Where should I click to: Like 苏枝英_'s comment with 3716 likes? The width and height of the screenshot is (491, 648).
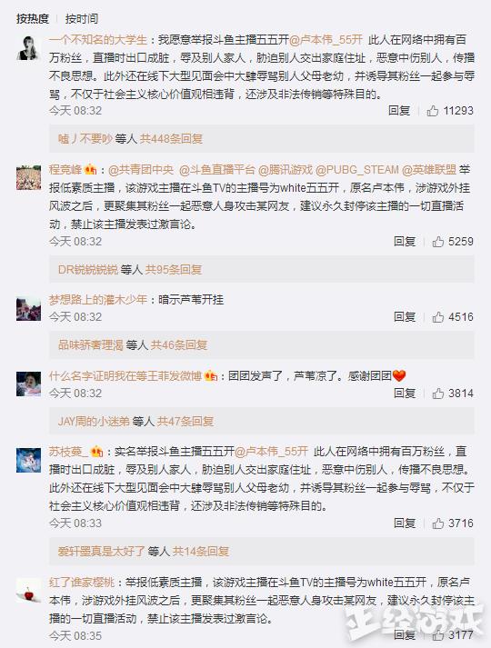[x=437, y=523]
